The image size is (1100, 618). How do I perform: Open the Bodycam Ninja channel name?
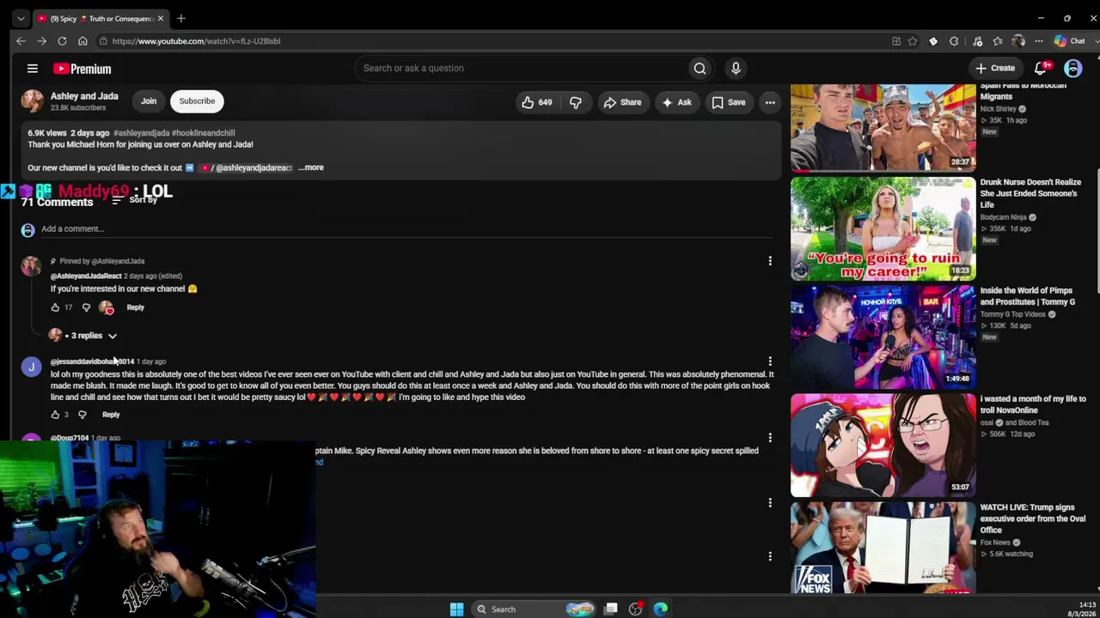pos(1004,217)
